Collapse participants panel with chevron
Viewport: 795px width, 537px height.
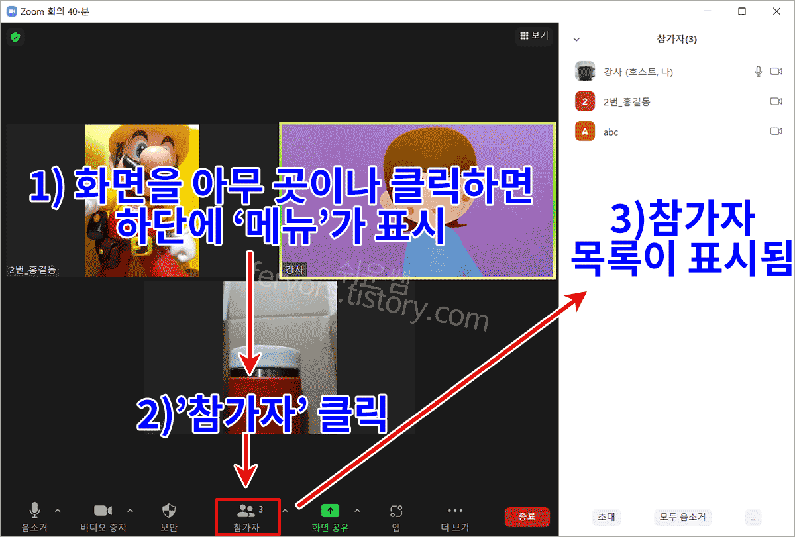tap(576, 40)
